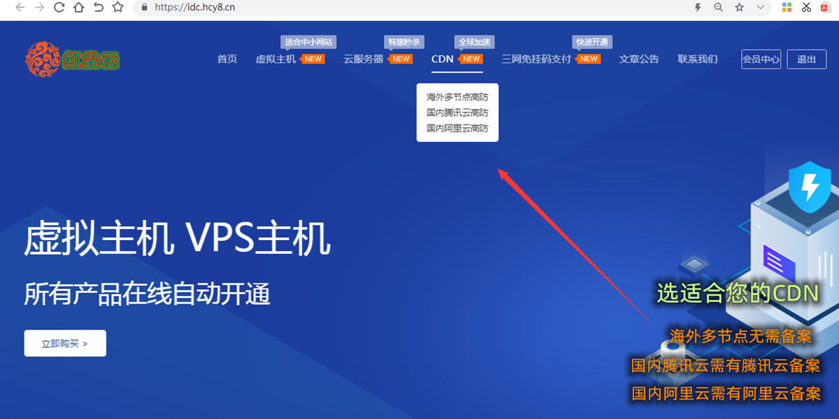Click the 快速开通 tag above 三网免挂码支付
The height and width of the screenshot is (419, 839).
(592, 42)
